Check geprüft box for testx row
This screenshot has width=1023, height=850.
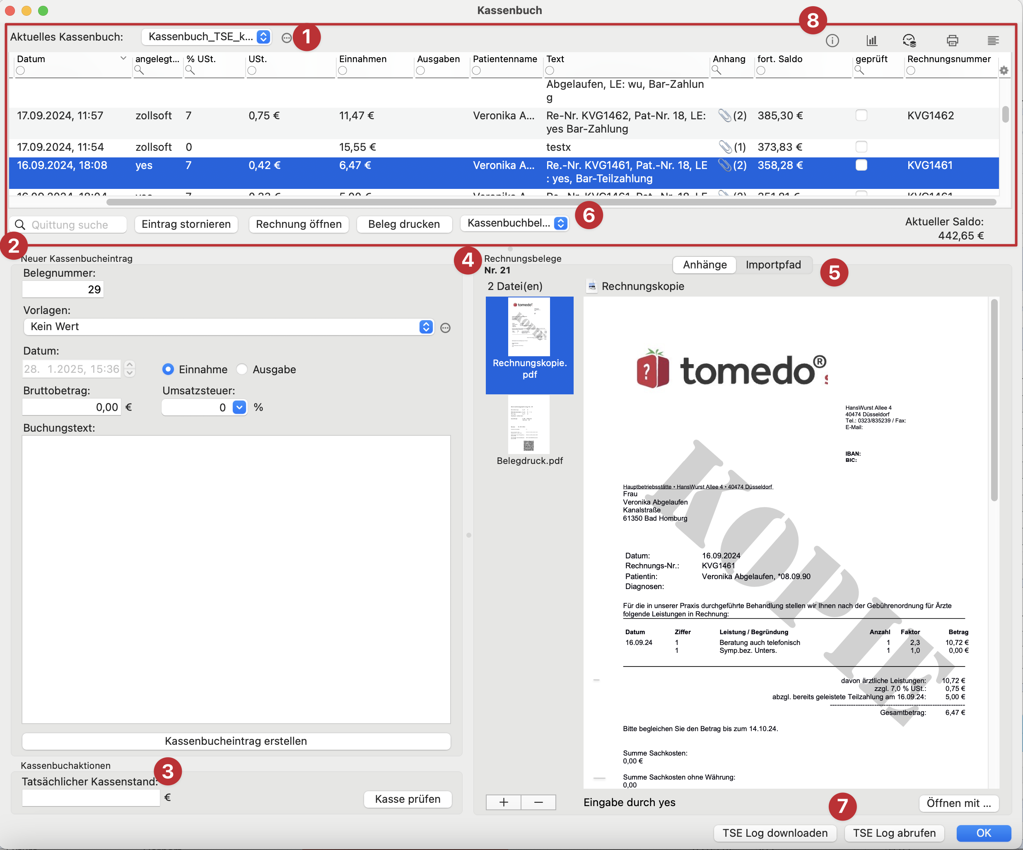pos(861,147)
